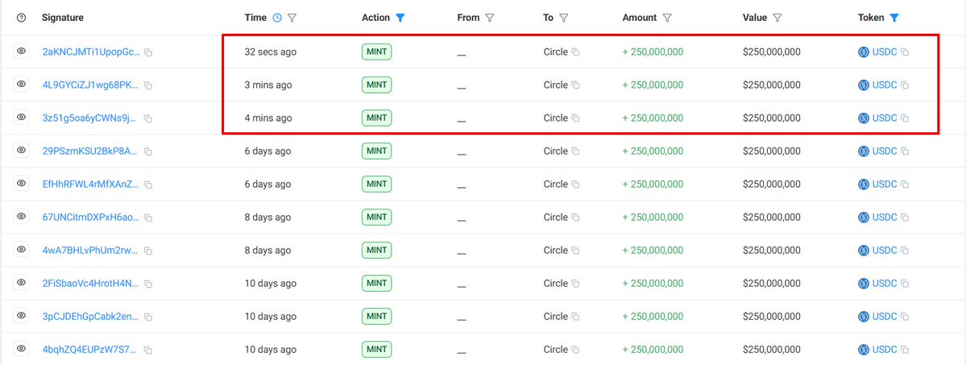Viewport: 966px width, 365px height.
Task: Click the clock icon beside Time header
Action: pos(277,18)
